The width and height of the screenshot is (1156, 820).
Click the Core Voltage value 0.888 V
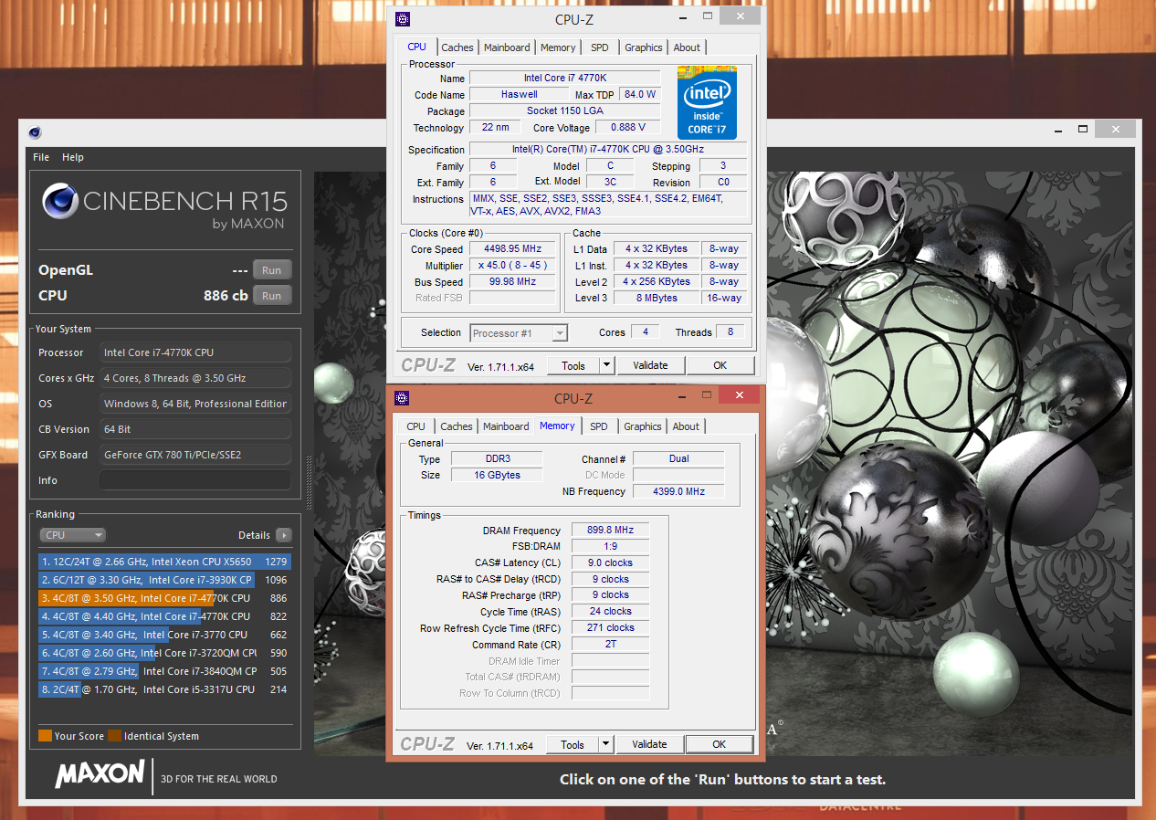click(x=630, y=128)
